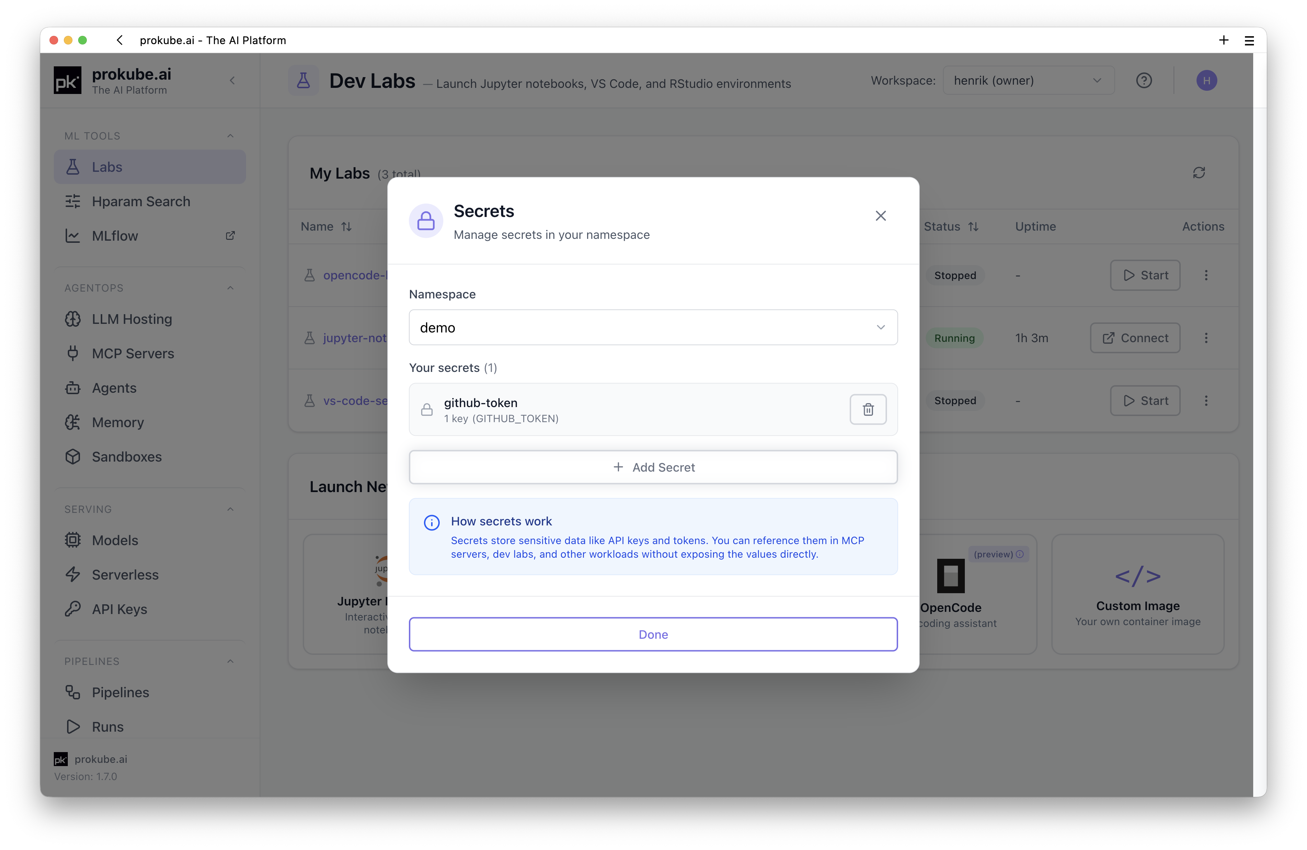Open the Workspace henrik (owner) dropdown
Screen dimensions: 1307x850
coord(1028,81)
